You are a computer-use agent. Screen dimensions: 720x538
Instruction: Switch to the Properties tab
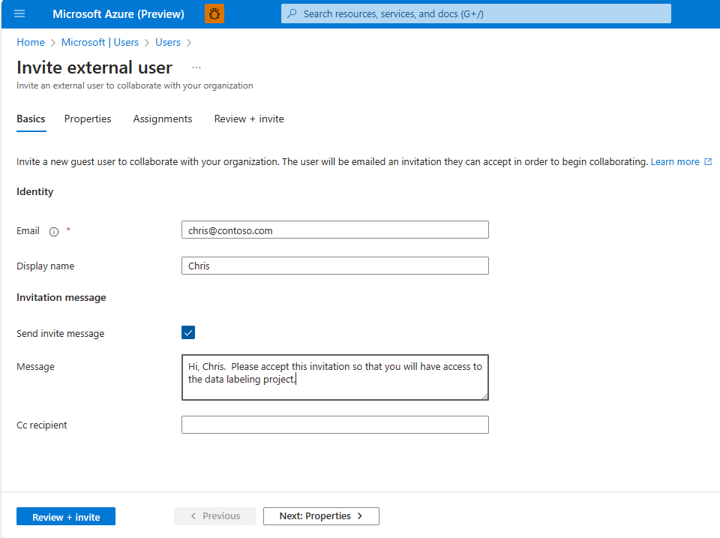pyautogui.click(x=88, y=119)
